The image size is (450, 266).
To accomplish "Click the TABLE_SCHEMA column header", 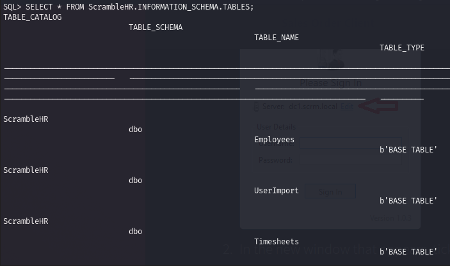I will [x=156, y=27].
